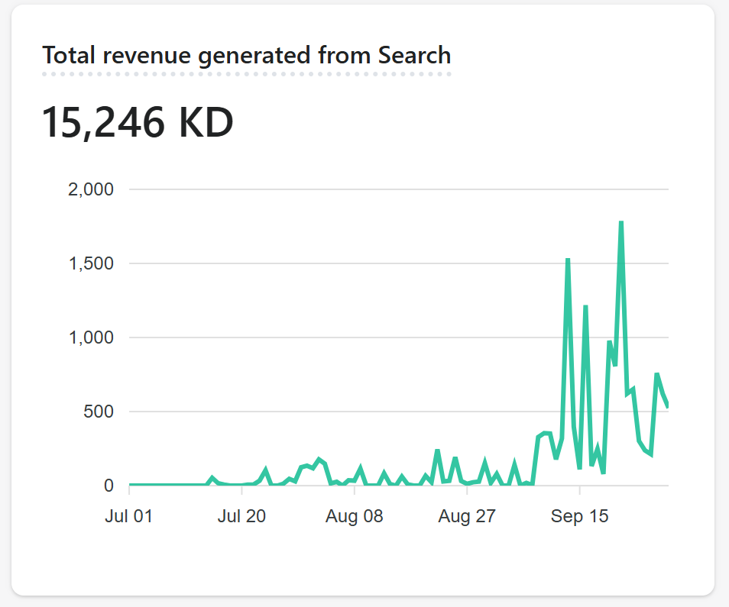
Task: Click the 1,500 y-axis label
Action: click(x=90, y=263)
